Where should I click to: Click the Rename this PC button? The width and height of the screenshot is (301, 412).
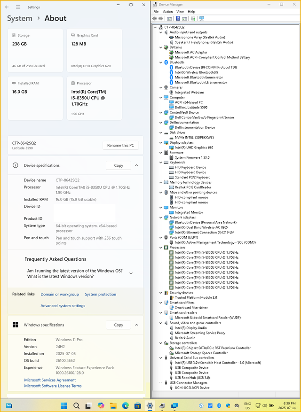(x=120, y=145)
